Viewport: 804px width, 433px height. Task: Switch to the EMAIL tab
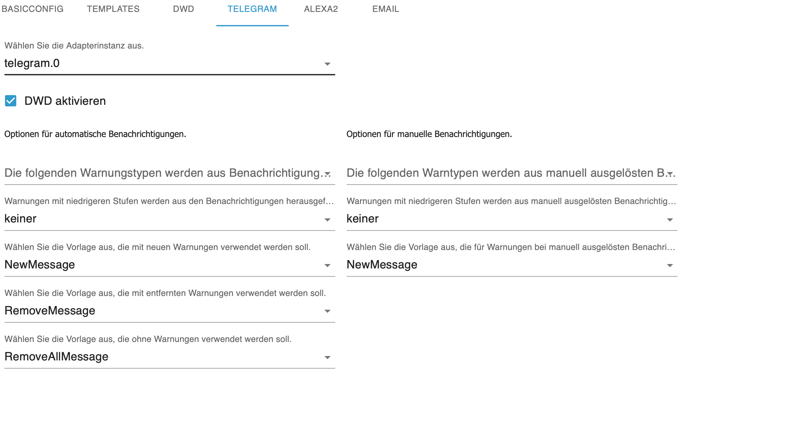point(386,9)
